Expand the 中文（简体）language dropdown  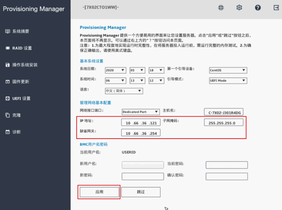pos(124,91)
